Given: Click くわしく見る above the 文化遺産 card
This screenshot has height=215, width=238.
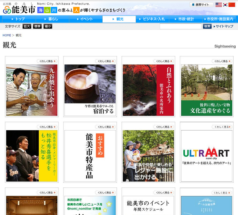Looking at the screenshot, I should [x=222, y=61].
